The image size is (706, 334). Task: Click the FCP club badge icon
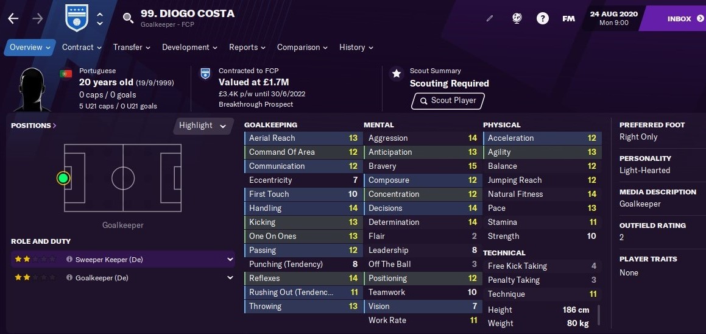pos(77,18)
